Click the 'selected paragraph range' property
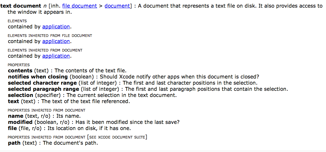 click(x=43, y=89)
